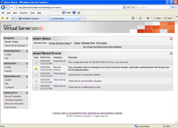Open the Edit menu
Viewport: 178px width, 128px height.
[x=9, y=13]
